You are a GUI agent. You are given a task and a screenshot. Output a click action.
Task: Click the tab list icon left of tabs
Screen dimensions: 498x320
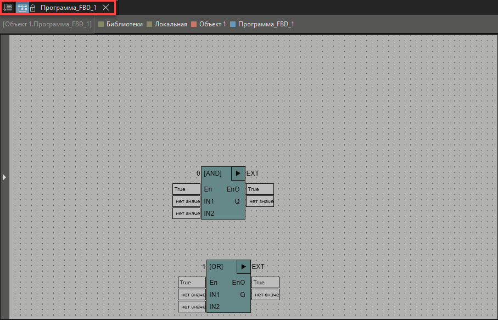(8, 8)
